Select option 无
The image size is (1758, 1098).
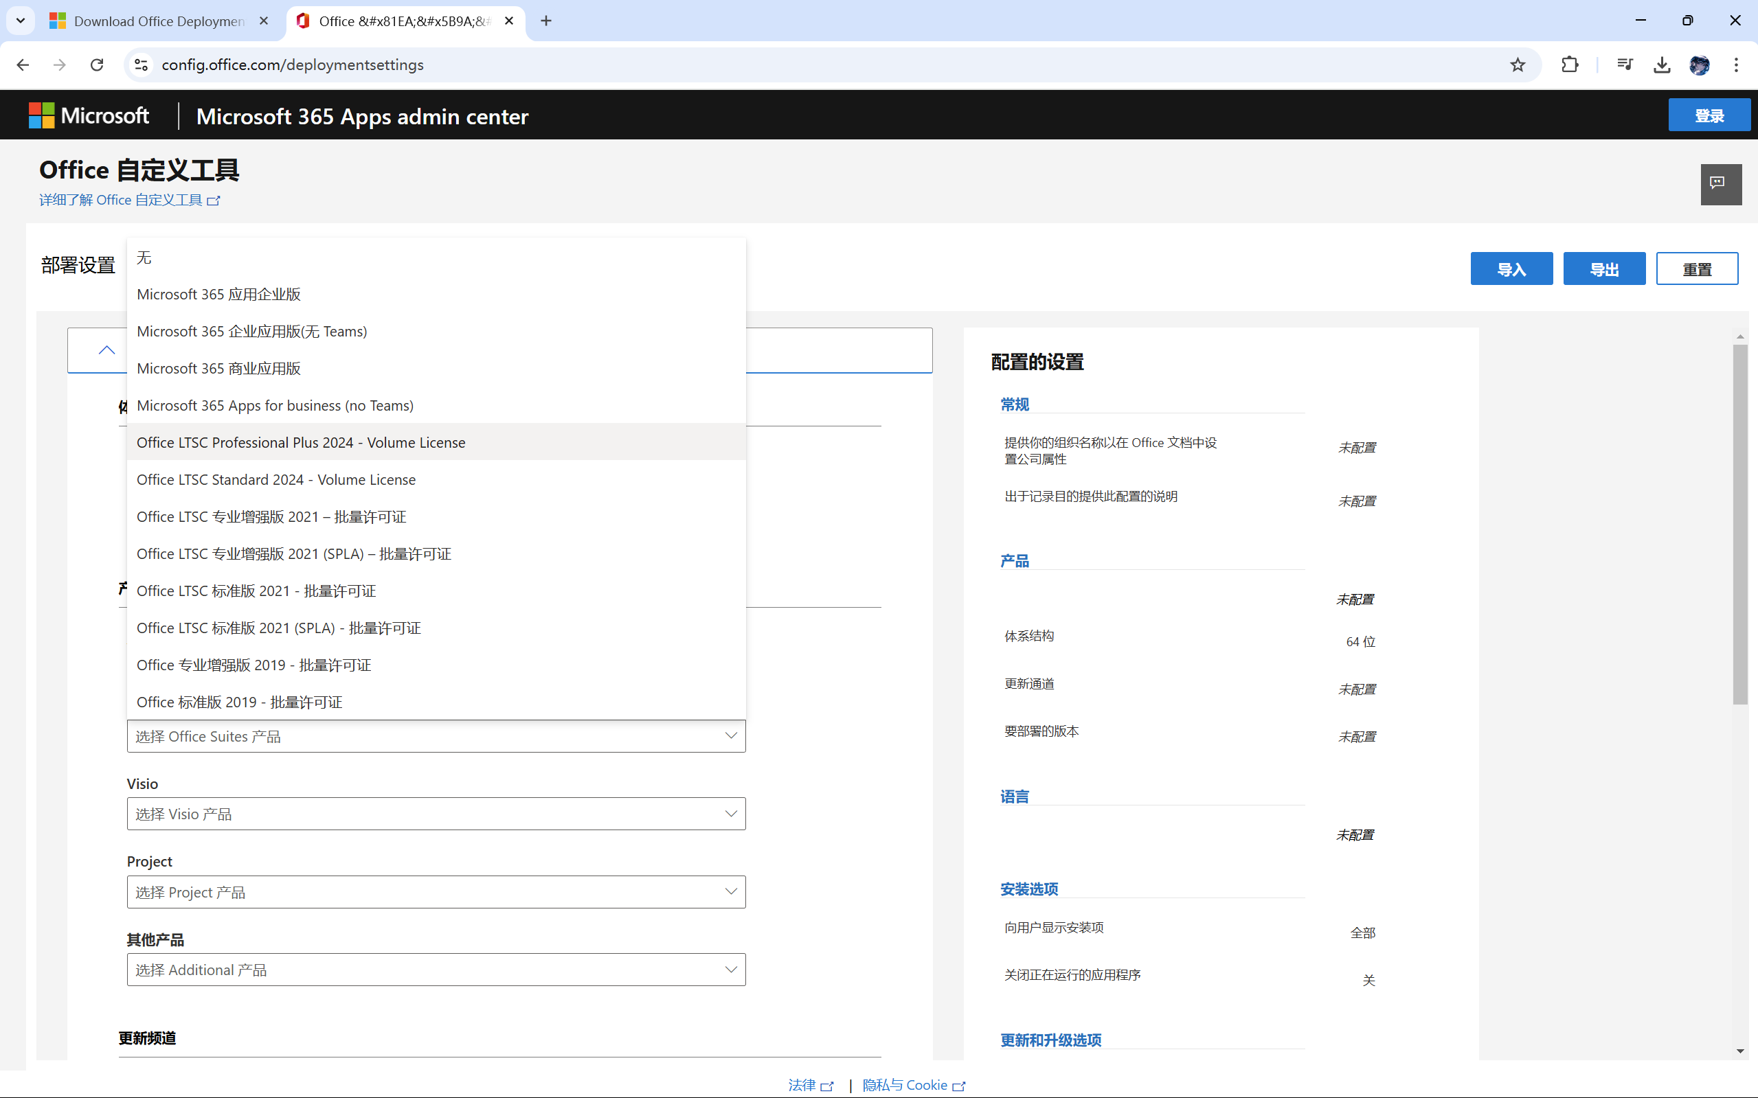[436, 257]
